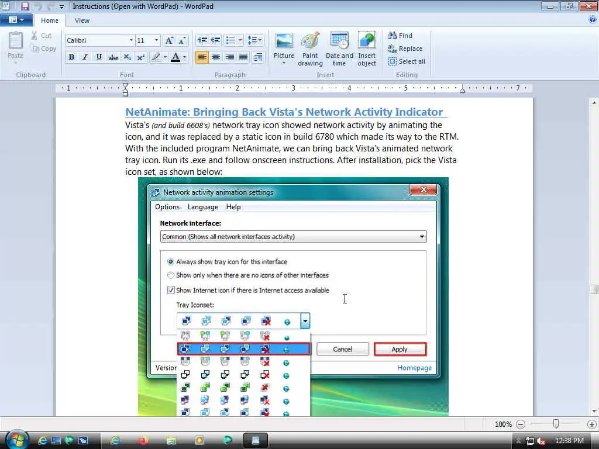Save document from Quick Access Toolbar
Image resolution: width=599 pixels, height=449 pixels.
coord(25,6)
